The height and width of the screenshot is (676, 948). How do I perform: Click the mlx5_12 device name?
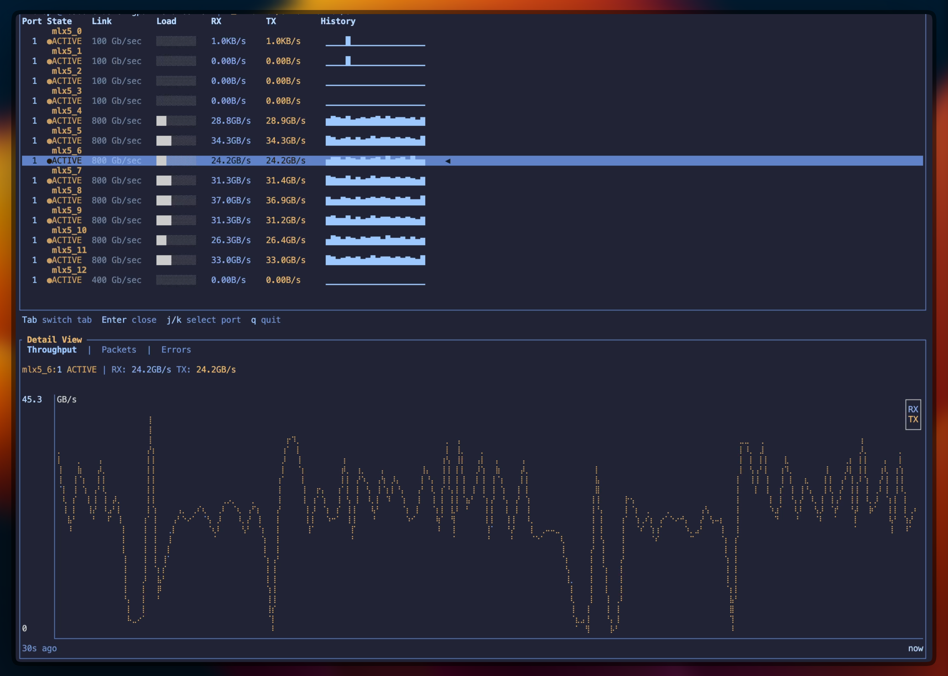pos(69,270)
